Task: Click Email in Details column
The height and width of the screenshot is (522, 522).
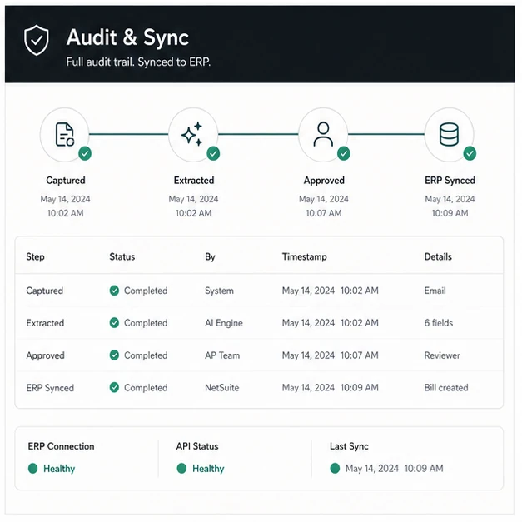Action: pyautogui.click(x=435, y=291)
